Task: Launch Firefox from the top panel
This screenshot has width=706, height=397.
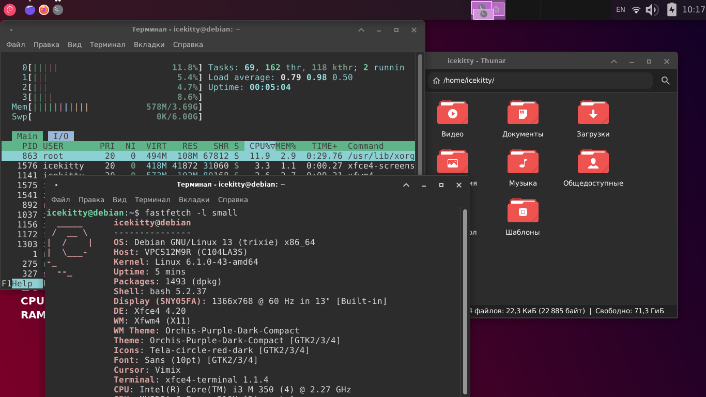Action: coord(44,9)
